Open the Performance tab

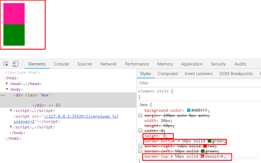[x=137, y=64]
